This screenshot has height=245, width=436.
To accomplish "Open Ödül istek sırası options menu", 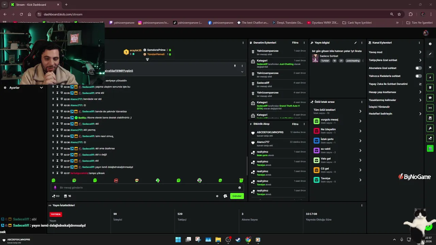I will coord(362,102).
